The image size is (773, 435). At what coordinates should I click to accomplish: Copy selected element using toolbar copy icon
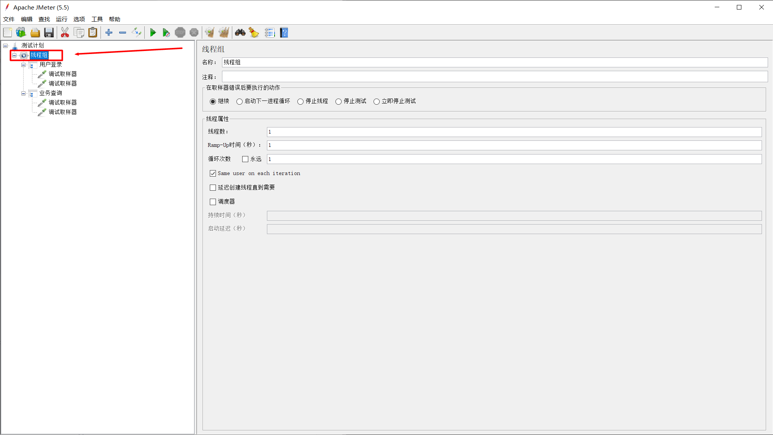pos(79,33)
